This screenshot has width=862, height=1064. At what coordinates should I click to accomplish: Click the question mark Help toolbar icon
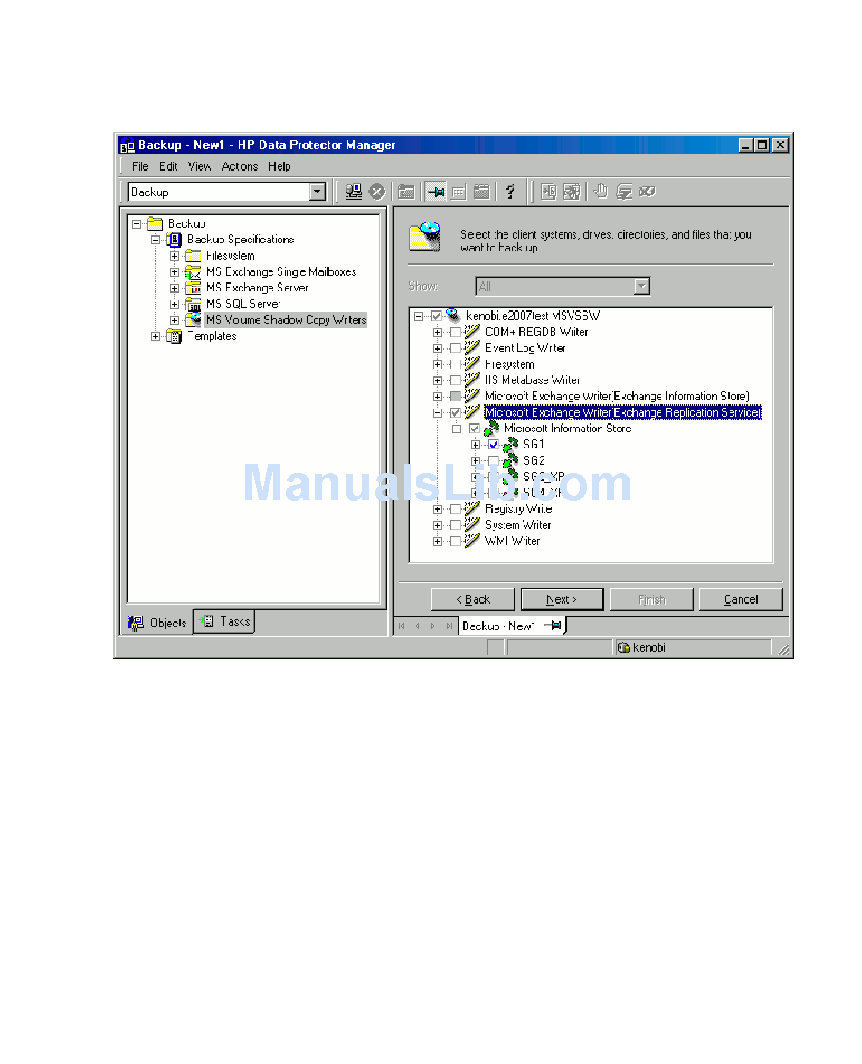coord(511,192)
